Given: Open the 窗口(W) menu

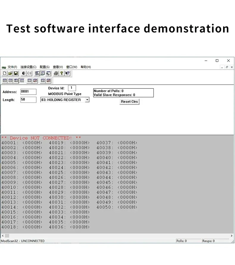Looking at the screenshot, I should (x=72, y=67).
